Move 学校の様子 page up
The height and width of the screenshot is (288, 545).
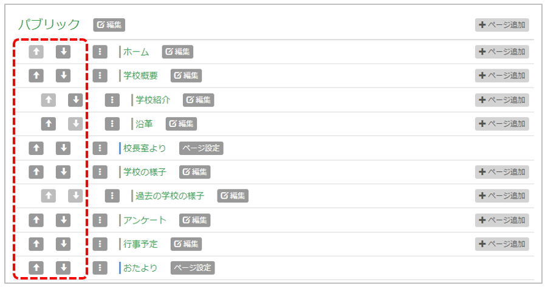coord(36,172)
